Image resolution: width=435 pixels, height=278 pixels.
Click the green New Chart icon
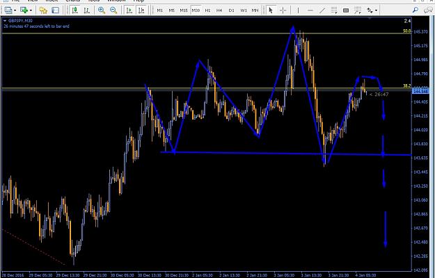pyautogui.click(x=24, y=10)
